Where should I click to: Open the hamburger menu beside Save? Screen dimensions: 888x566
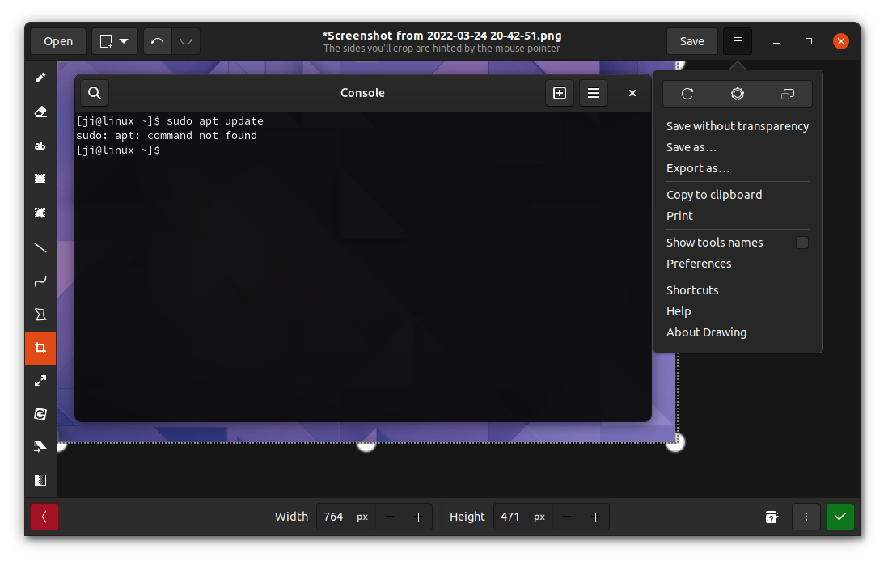pos(737,40)
